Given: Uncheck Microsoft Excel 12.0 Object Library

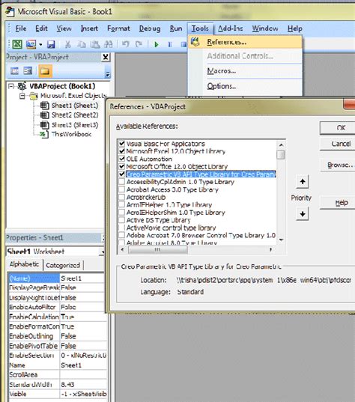Looking at the screenshot, I should 122,151.
